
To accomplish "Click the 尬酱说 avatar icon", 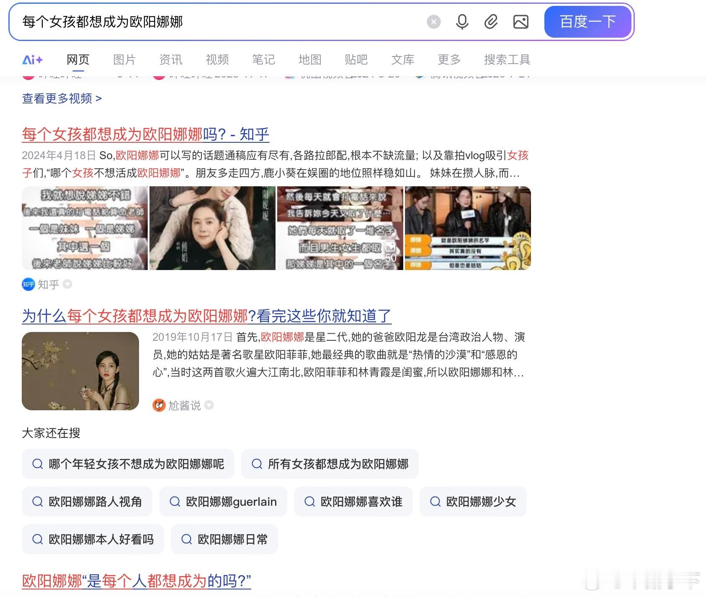I will click(159, 405).
